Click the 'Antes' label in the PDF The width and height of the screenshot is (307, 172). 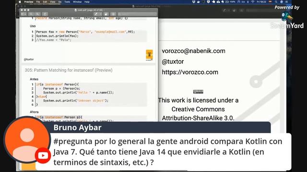34,79
